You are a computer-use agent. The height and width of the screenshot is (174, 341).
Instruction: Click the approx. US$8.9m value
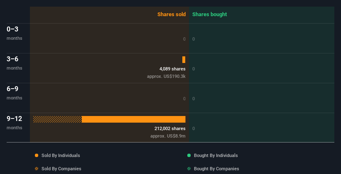[x=168, y=136]
